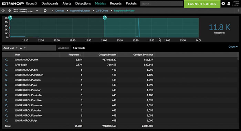Screen dimensions: 241x131
Task: Click the clock icon beside the time range
Action: 10,11
